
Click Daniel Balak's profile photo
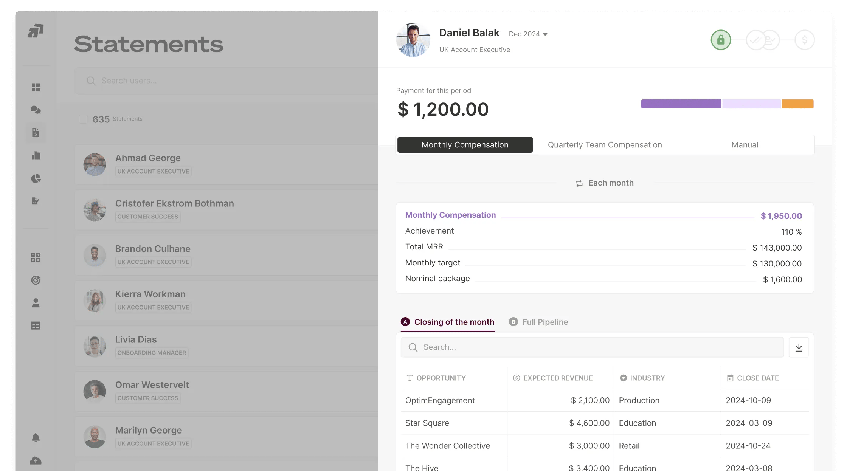pyautogui.click(x=413, y=40)
